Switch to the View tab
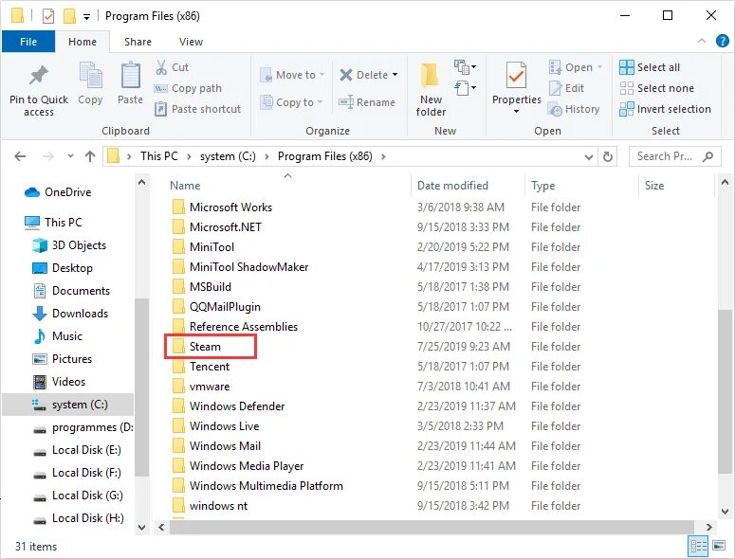Image resolution: width=735 pixels, height=559 pixels. (x=191, y=42)
